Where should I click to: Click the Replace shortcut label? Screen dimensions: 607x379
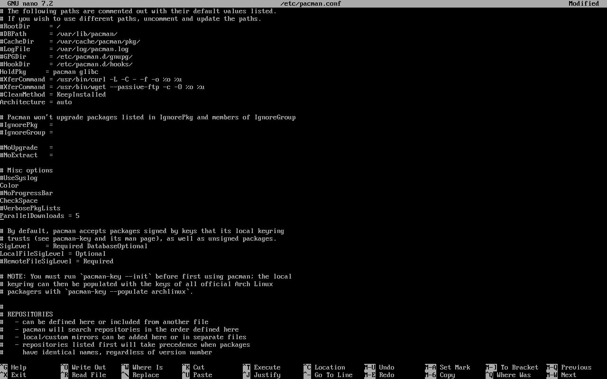(x=146, y=375)
